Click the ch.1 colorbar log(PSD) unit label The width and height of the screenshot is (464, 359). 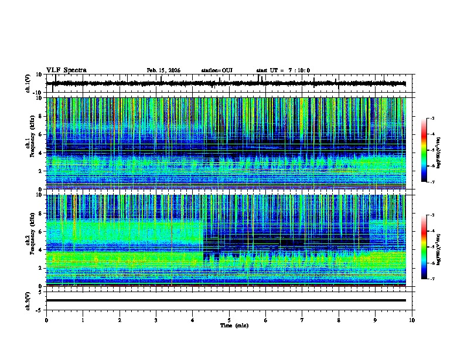(439, 153)
